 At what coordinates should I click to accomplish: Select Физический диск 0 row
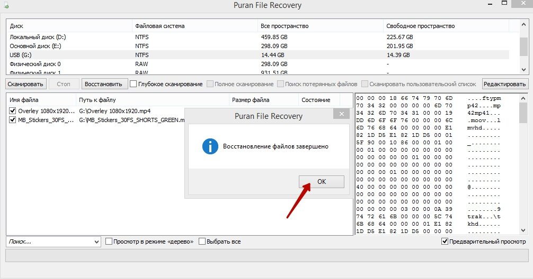pyautogui.click(x=257, y=64)
